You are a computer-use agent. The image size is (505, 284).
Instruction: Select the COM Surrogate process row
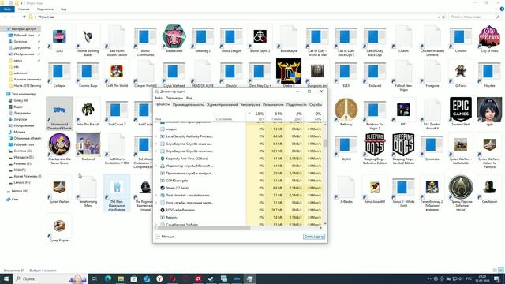(238, 181)
